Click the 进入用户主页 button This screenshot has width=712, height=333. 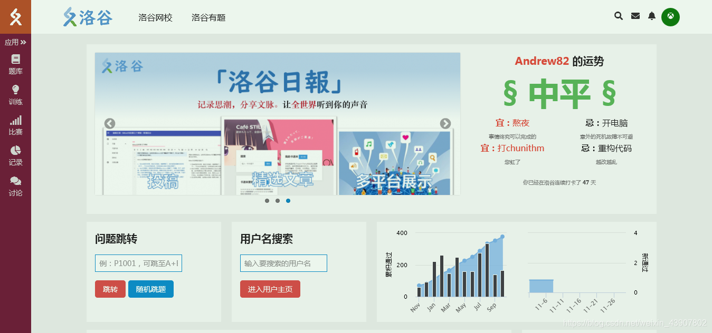[x=270, y=289]
